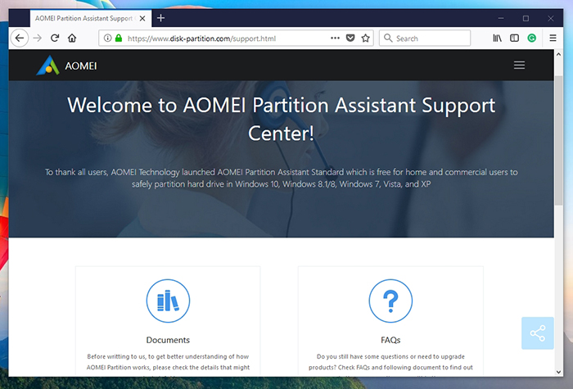Viewport: 573px width, 389px height.
Task: Open the page actions three-dot menu
Action: 335,38
